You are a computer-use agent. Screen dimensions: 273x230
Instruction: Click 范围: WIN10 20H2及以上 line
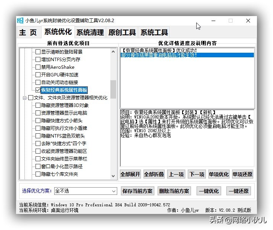(145, 131)
